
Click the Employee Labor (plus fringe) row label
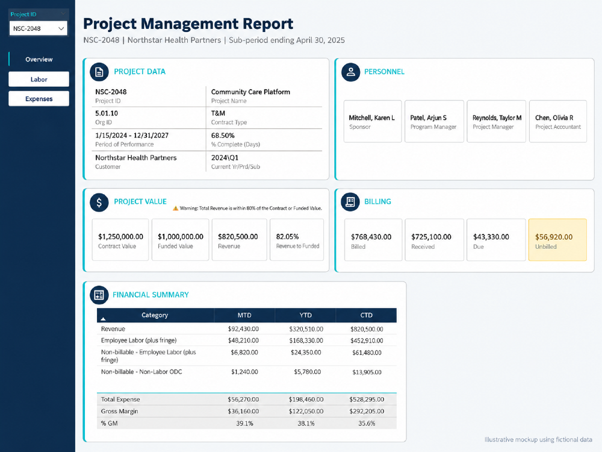[138, 341]
